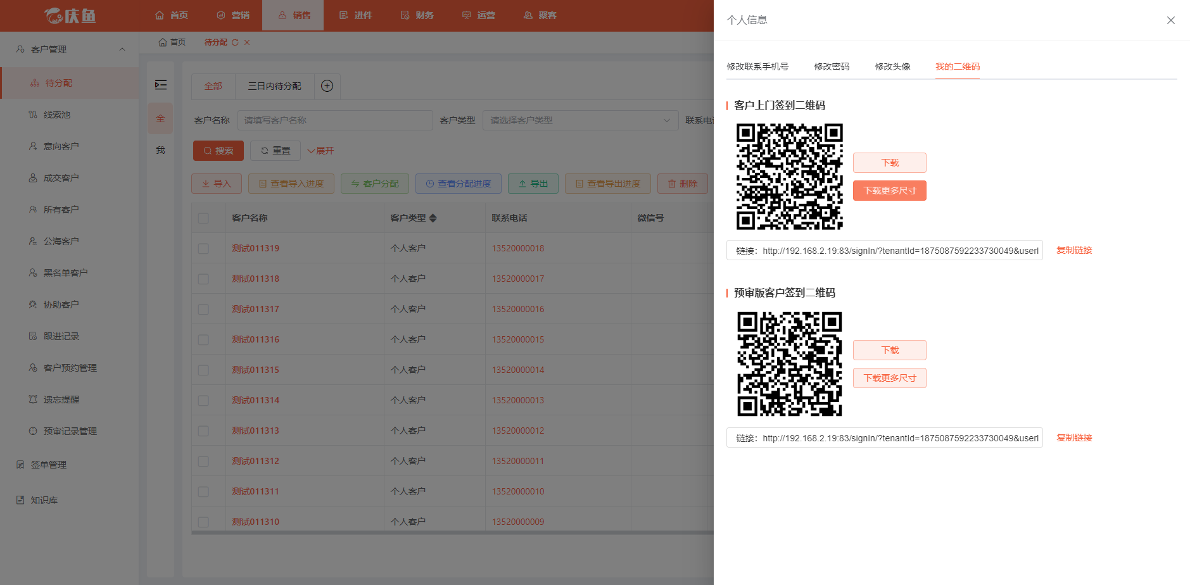
Task: Switch to 修改头像 tab
Action: pyautogui.click(x=892, y=66)
